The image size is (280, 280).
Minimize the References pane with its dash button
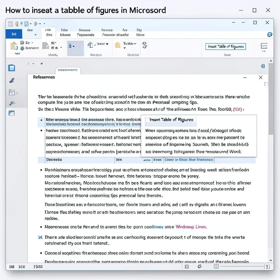[245, 77]
